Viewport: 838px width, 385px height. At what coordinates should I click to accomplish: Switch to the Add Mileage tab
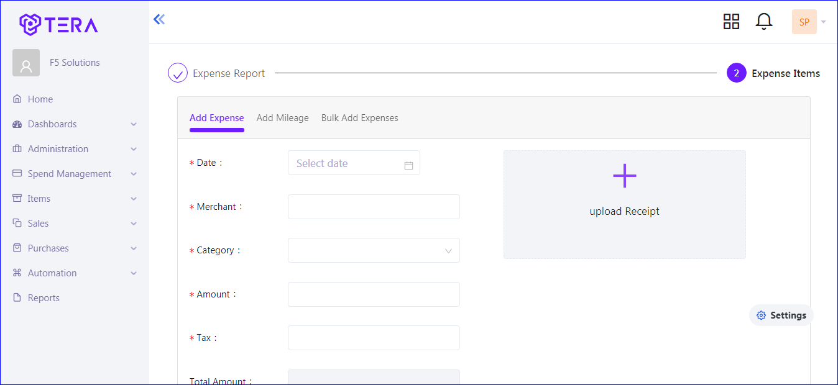pos(283,118)
